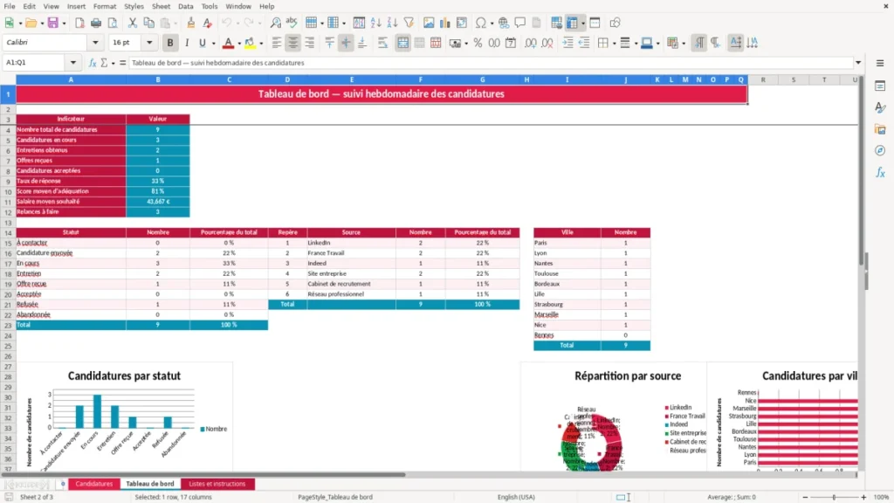Screen dimensions: 894x503
Task: Open the Calibri font name dropdown
Action: click(x=95, y=42)
